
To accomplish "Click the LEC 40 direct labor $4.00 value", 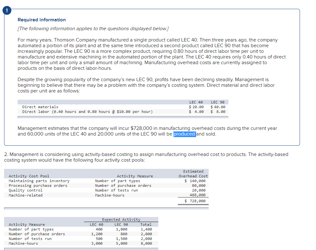I will pyautogui.click(x=196, y=112).
